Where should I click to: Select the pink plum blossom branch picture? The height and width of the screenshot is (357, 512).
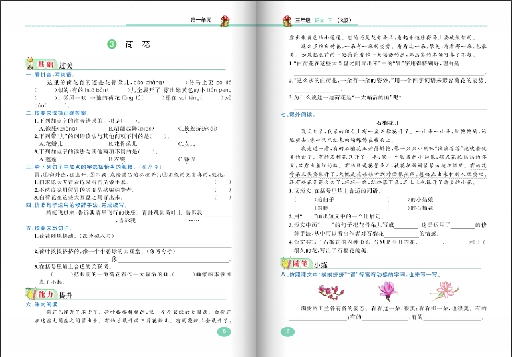[330, 290]
